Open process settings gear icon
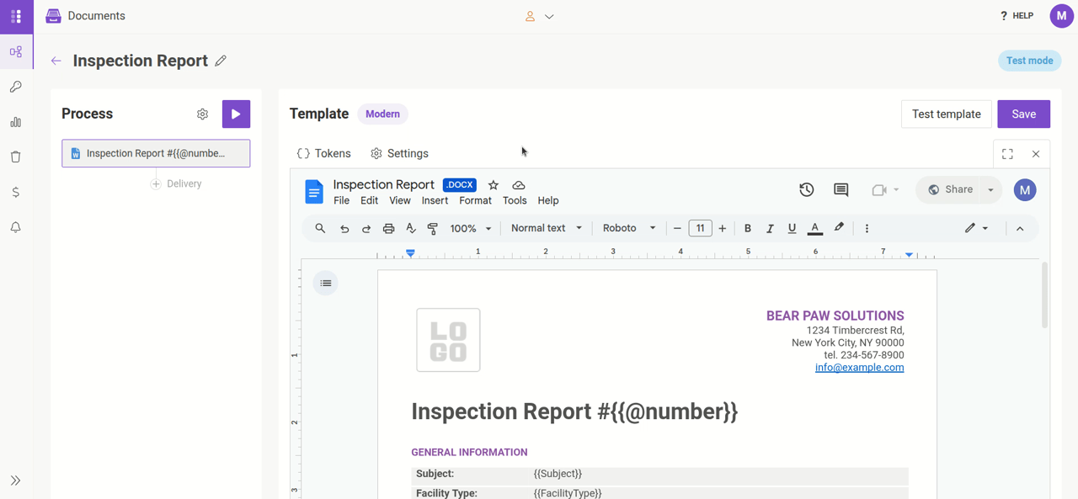 (202, 114)
